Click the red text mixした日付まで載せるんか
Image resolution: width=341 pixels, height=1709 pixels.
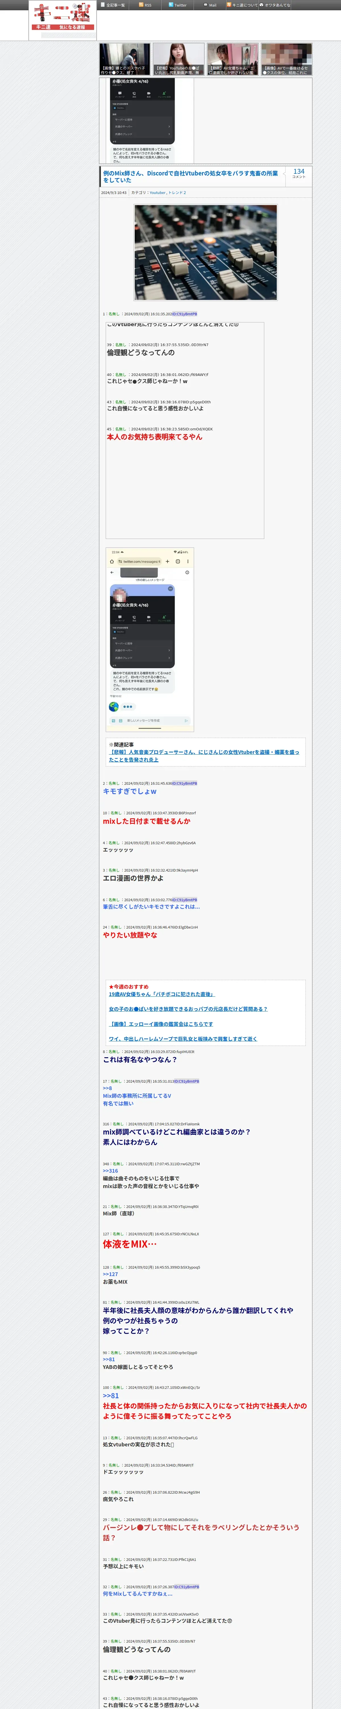point(146,821)
